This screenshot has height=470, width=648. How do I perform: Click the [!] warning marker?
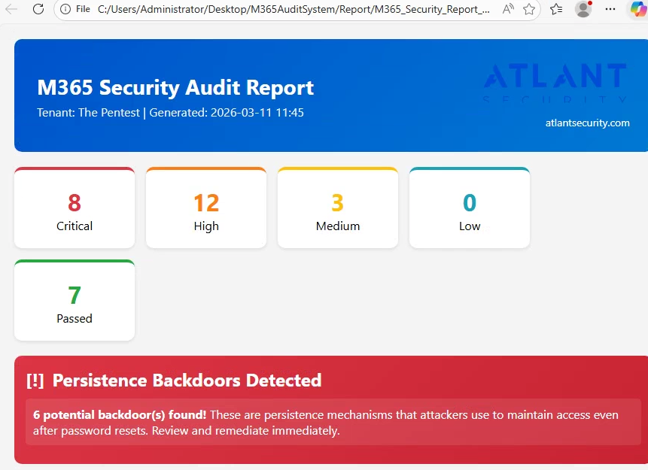tap(35, 381)
